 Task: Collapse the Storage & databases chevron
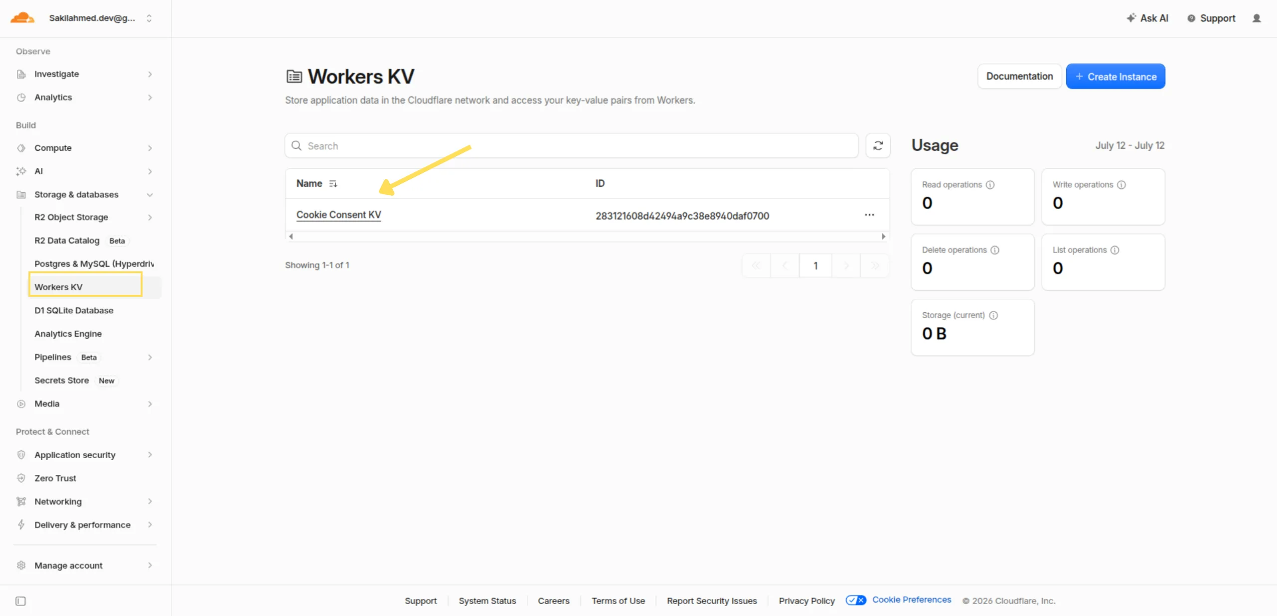[x=150, y=195]
